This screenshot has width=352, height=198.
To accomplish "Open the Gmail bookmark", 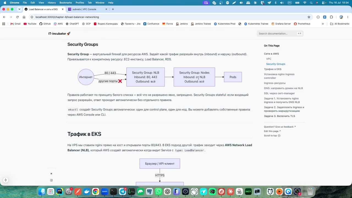I will (x=15, y=24).
